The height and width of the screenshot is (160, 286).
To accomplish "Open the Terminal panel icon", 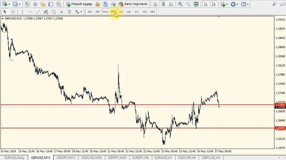I will click(50, 4).
